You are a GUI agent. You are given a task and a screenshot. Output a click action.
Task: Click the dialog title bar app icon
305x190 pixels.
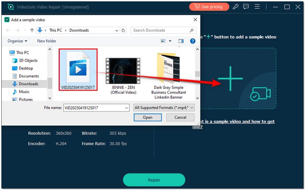coord(7,20)
